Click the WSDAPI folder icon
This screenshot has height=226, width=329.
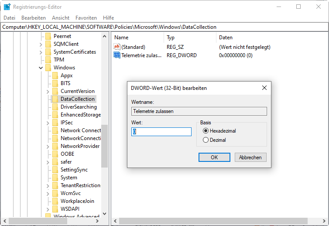[55, 209]
